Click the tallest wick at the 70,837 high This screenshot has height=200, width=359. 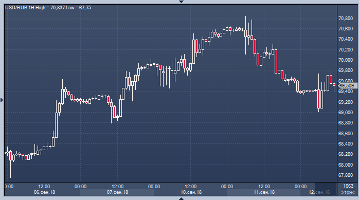coord(246,35)
